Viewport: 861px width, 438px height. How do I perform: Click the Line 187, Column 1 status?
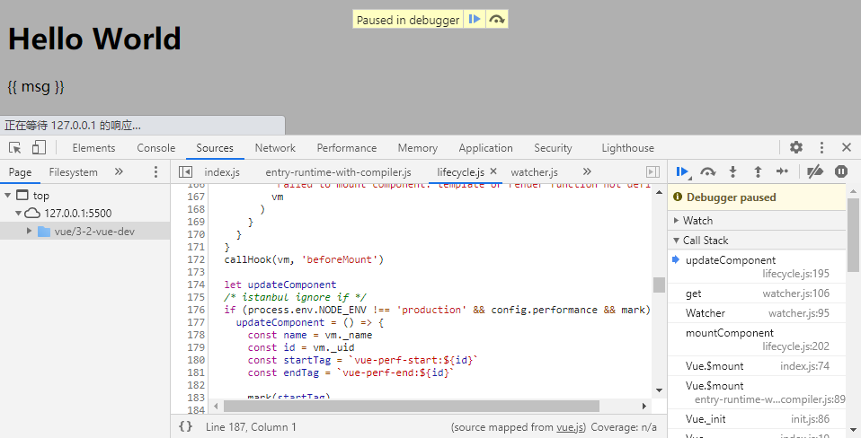click(251, 427)
